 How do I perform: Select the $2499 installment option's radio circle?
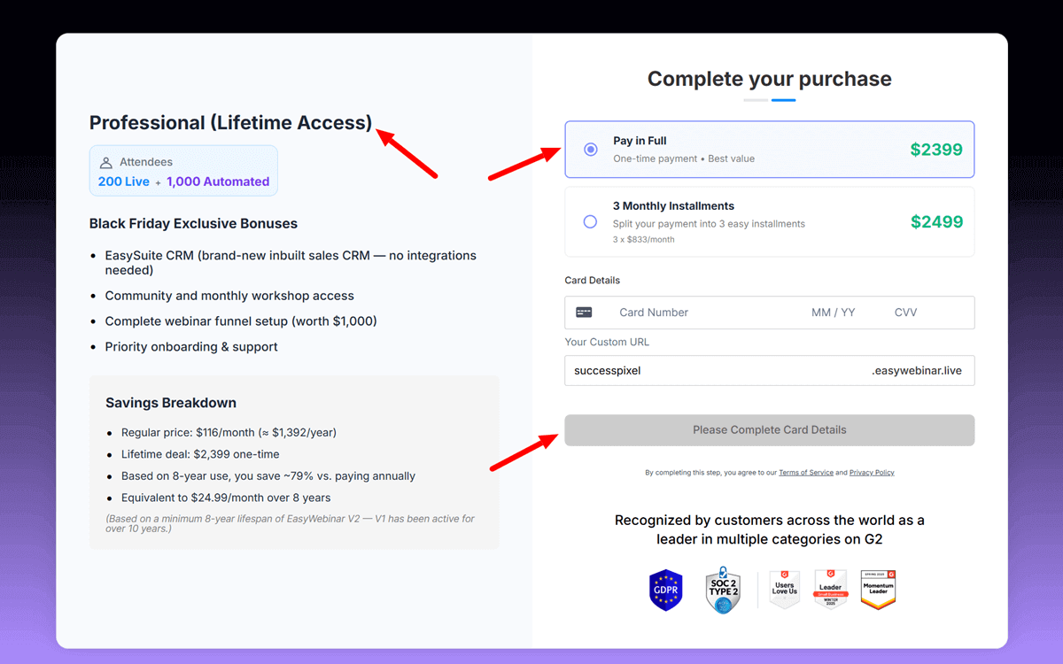click(x=590, y=221)
